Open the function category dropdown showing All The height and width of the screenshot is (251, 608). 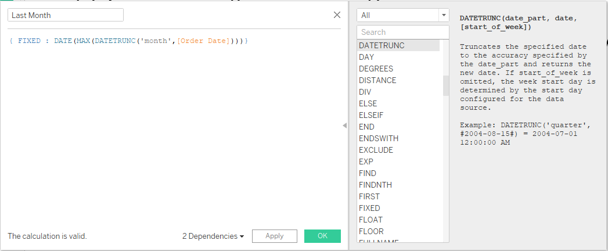point(403,15)
